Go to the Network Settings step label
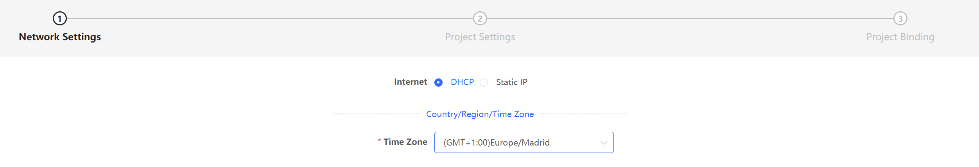Screen dimensions: 979x167 coord(60,37)
